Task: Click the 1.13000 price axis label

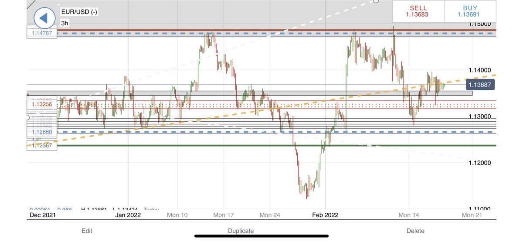Action: click(480, 116)
